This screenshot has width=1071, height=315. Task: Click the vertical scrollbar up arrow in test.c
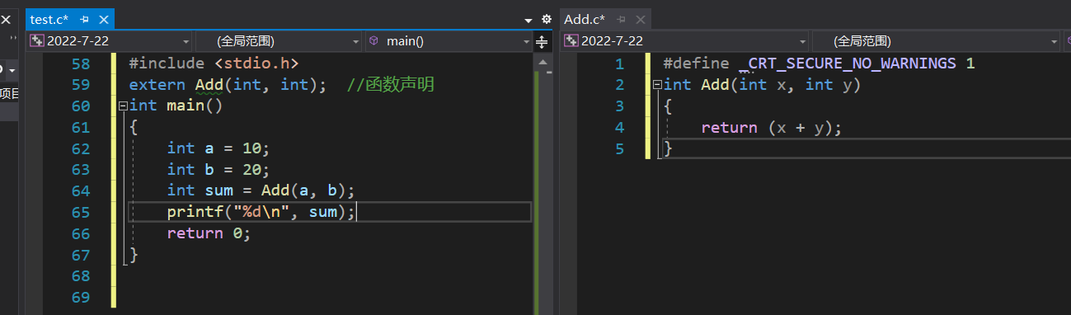[x=543, y=62]
